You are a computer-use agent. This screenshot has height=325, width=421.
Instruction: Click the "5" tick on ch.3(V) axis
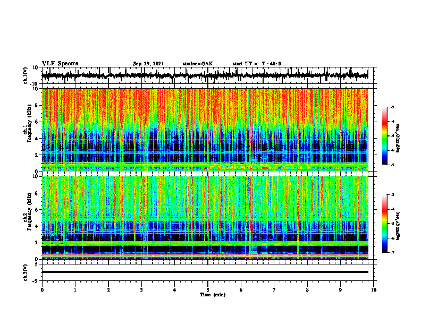coord(37,264)
